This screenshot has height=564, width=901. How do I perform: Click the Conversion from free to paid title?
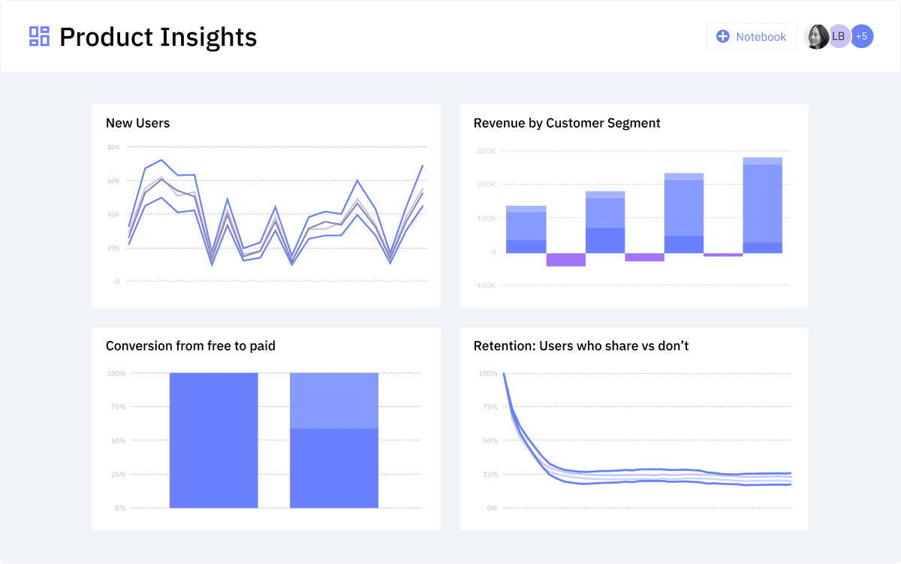pos(190,346)
